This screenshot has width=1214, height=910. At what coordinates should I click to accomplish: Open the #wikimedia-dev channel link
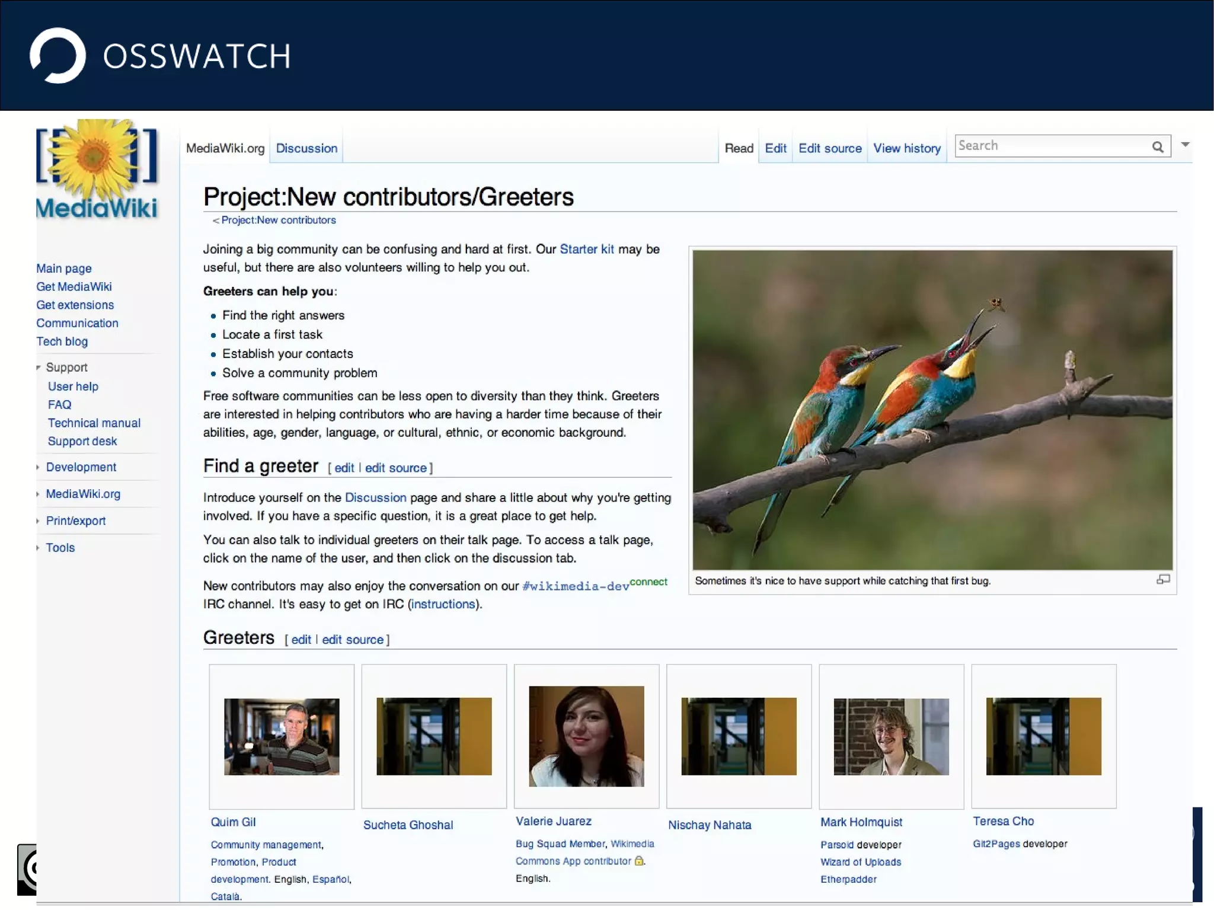coord(576,586)
